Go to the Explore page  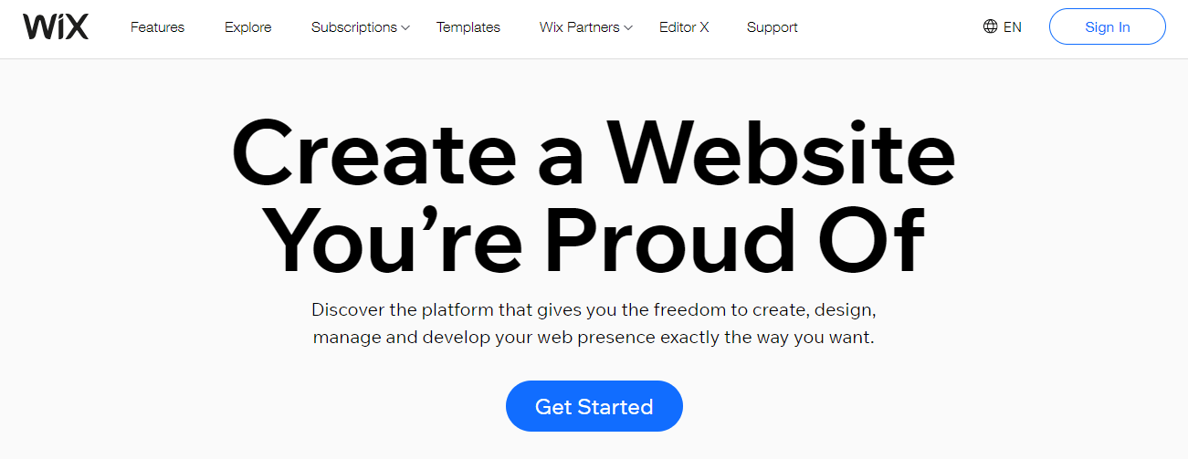coord(249,27)
